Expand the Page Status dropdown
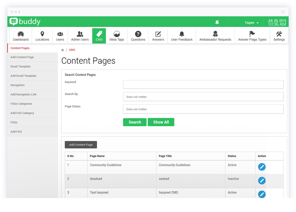Viewport: 296px width, 212px height. coord(203,109)
